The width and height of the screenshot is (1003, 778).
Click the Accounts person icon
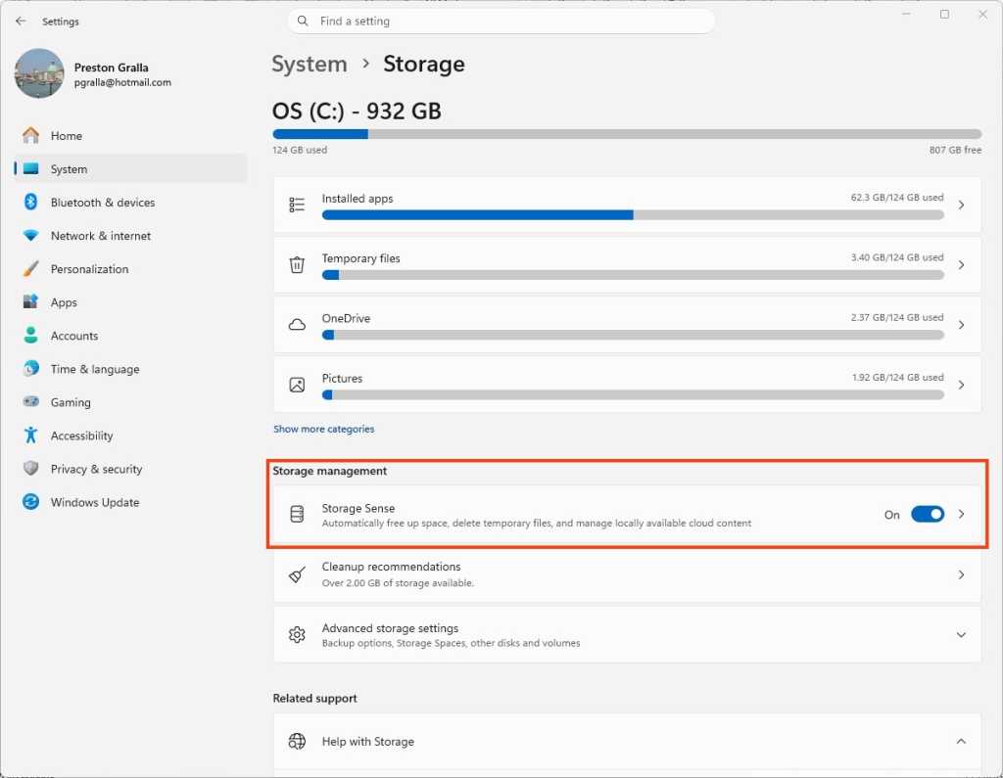tap(30, 335)
